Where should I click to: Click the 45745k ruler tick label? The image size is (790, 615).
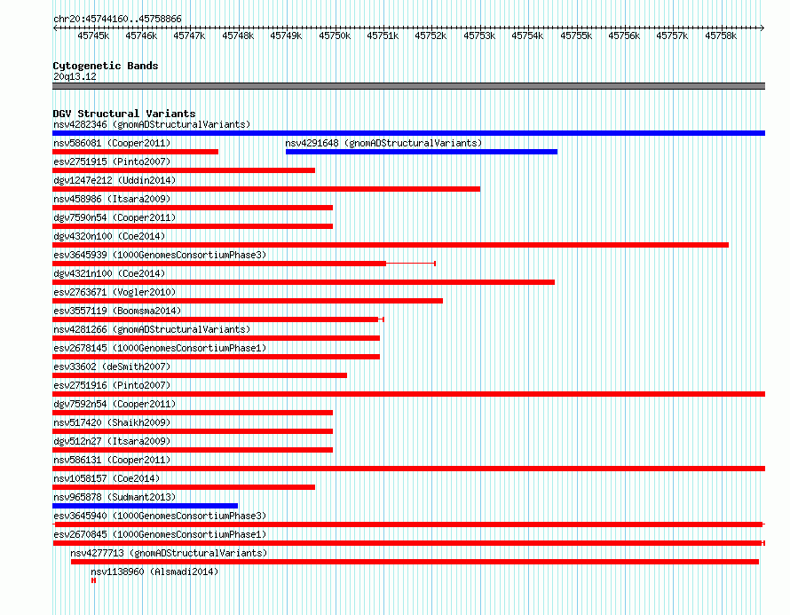point(93,35)
